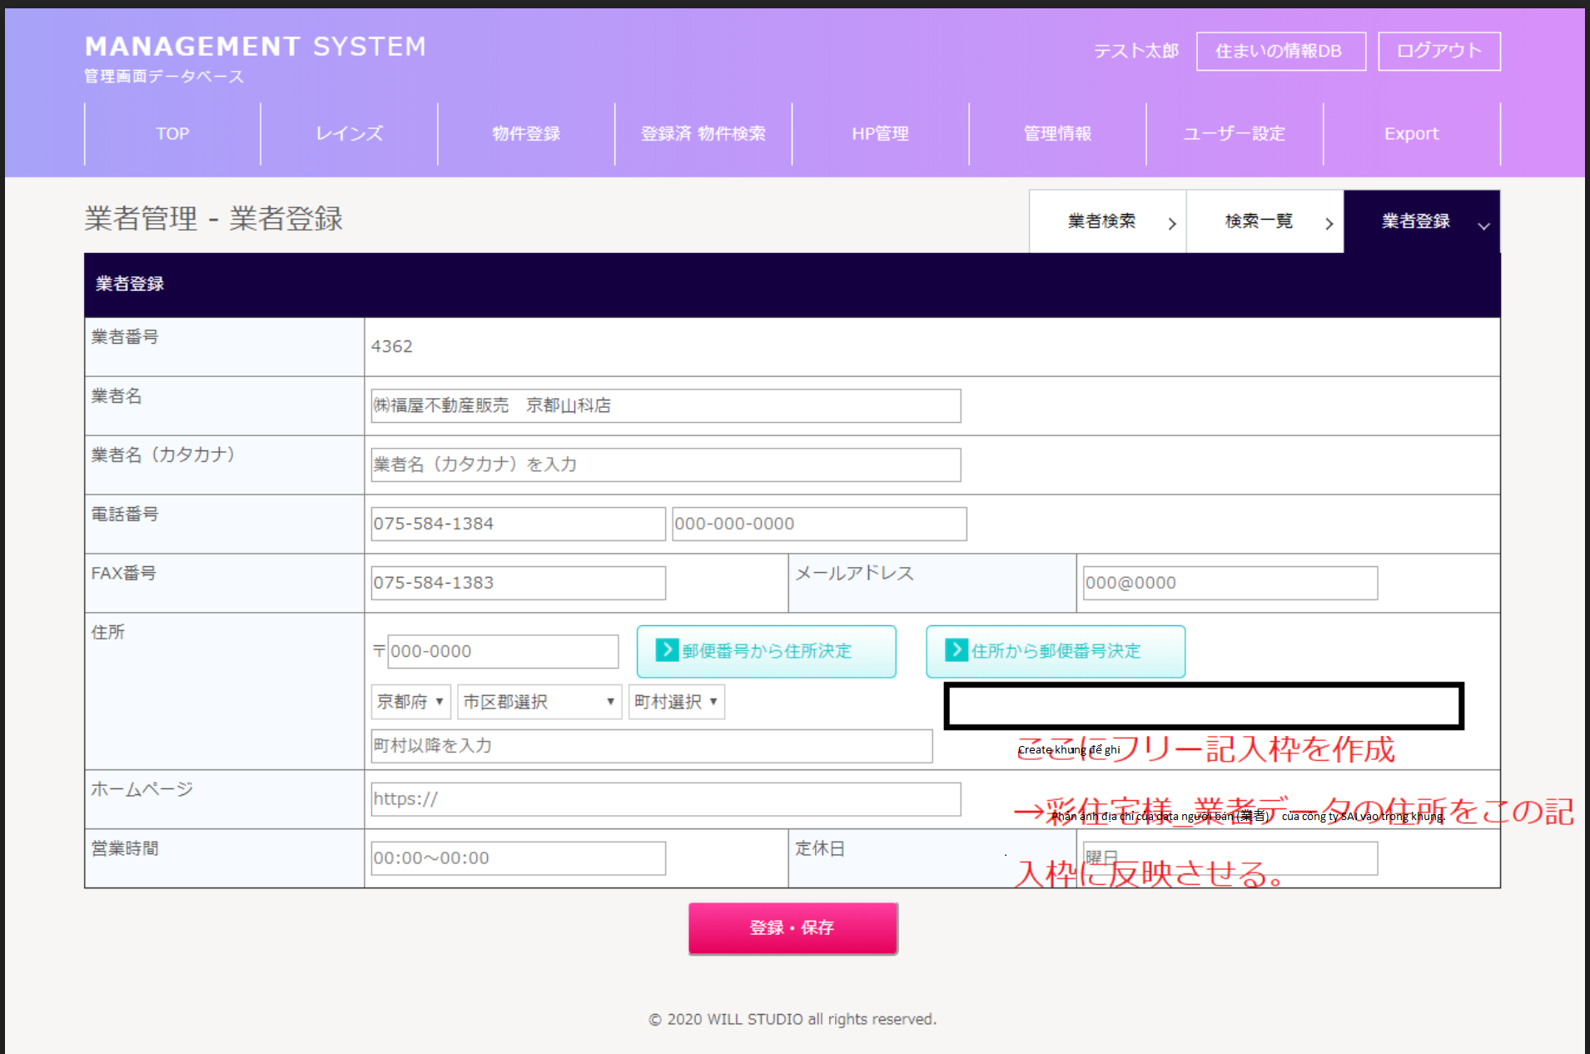Screen dimensions: 1590x1054
Task: Expand the 市区郡選択 dropdown
Action: coord(539,702)
